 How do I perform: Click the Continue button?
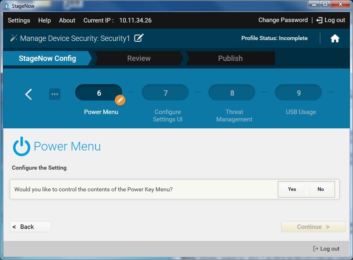313,227
